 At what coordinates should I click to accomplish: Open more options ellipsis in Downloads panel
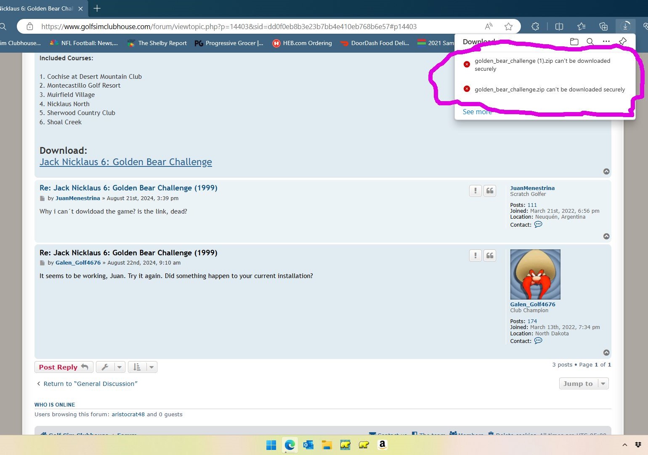(606, 41)
